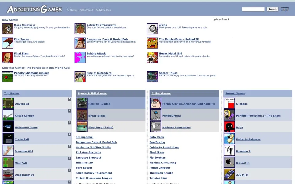Open Final Slam in the Action Games list

click(x=157, y=152)
